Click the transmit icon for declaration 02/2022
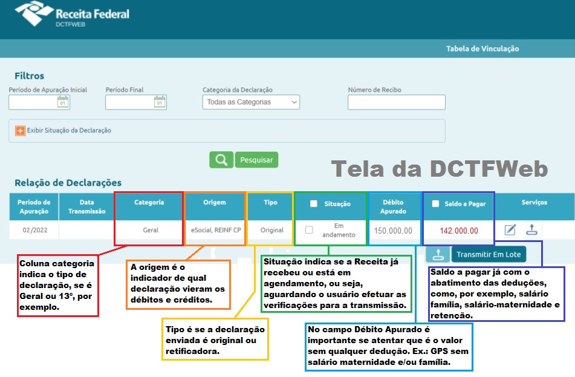The image size is (575, 377). point(531,229)
